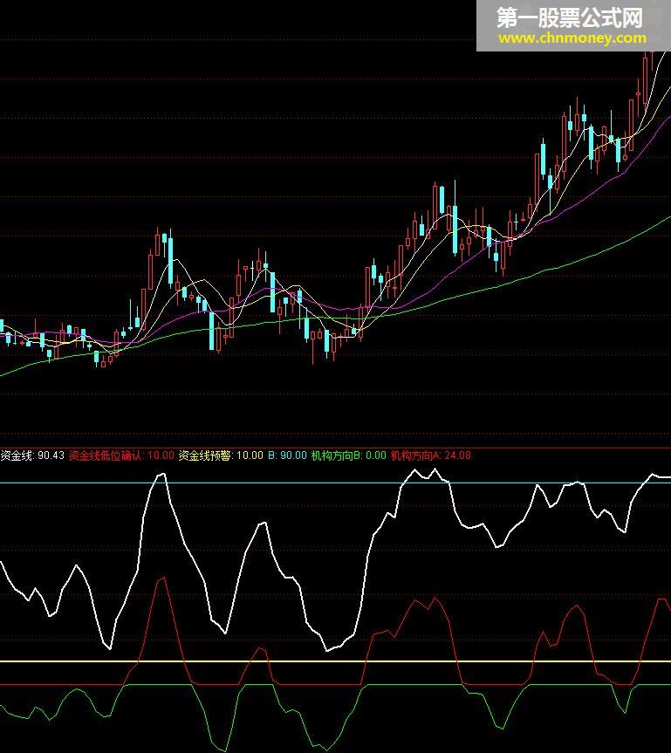Select the red 资金线低位确认: 10.00 label

pos(121,455)
